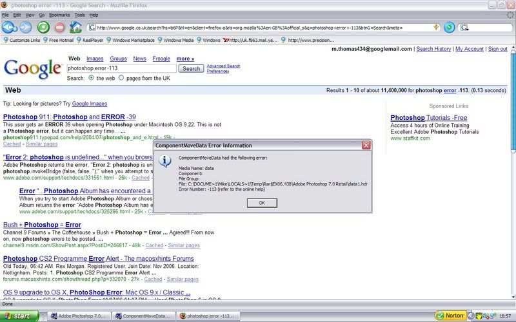Screen dimensions: 516x322
Task: Click the red Stop loading icon
Action: point(59,27)
